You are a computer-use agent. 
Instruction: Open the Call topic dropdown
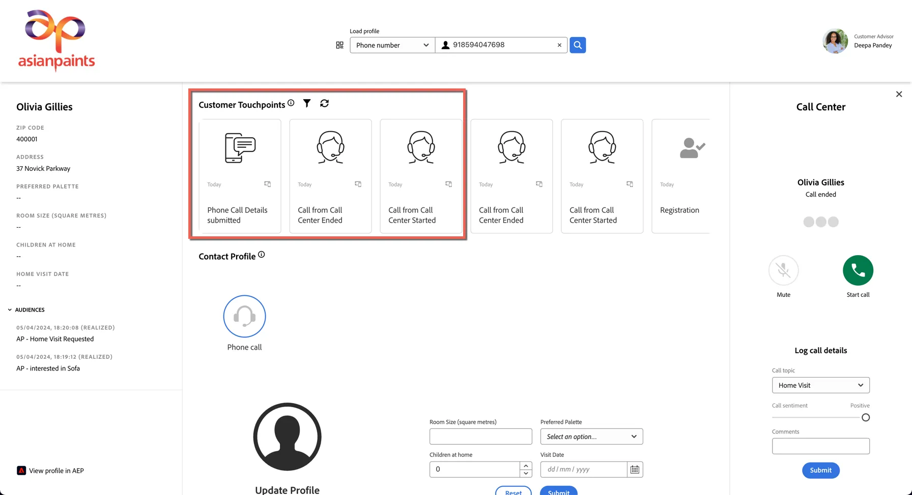[821, 385]
